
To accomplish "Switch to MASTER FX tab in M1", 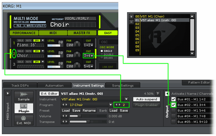I will click(x=82, y=33).
